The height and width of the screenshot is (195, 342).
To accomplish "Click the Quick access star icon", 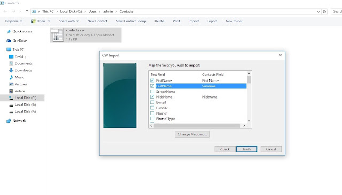I will point(9,31).
